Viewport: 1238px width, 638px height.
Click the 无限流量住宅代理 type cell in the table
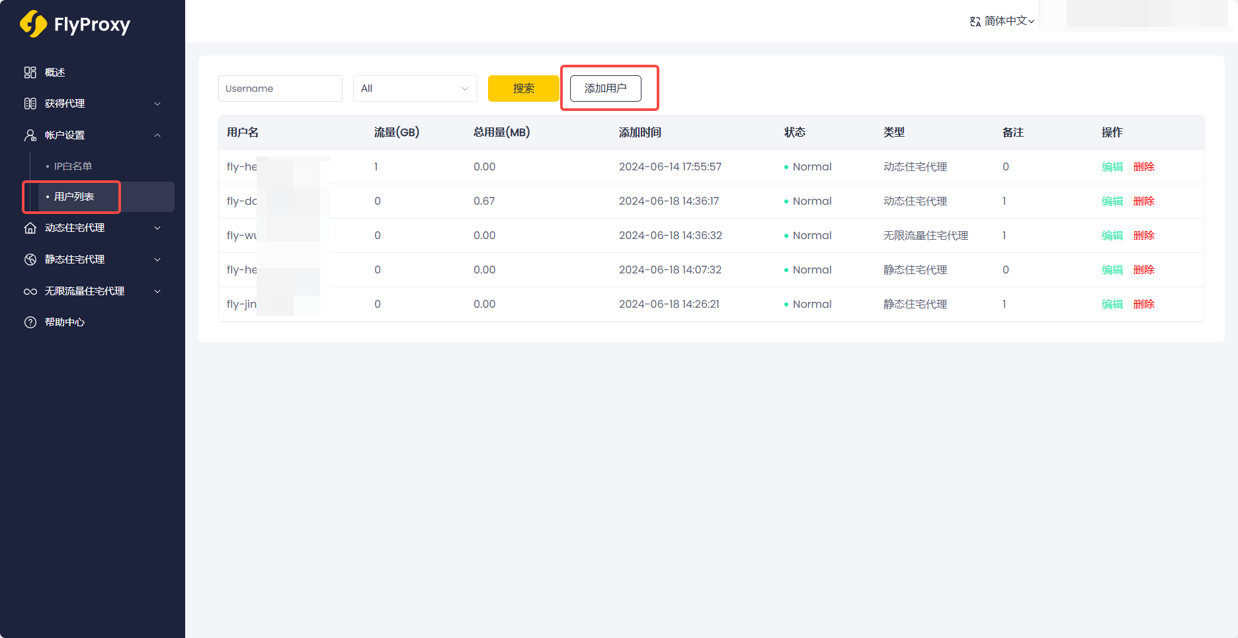[x=926, y=236]
